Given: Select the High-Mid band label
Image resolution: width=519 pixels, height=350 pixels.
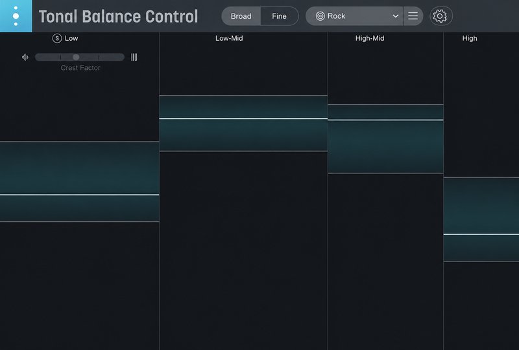Looking at the screenshot, I should (x=370, y=38).
